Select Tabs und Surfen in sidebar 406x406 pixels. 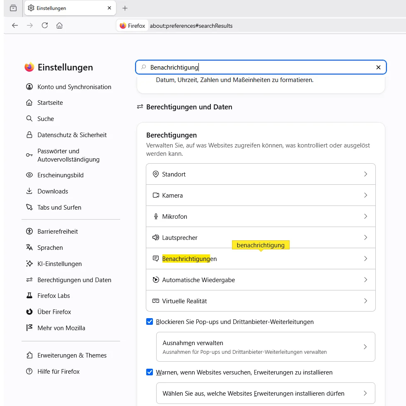point(59,208)
